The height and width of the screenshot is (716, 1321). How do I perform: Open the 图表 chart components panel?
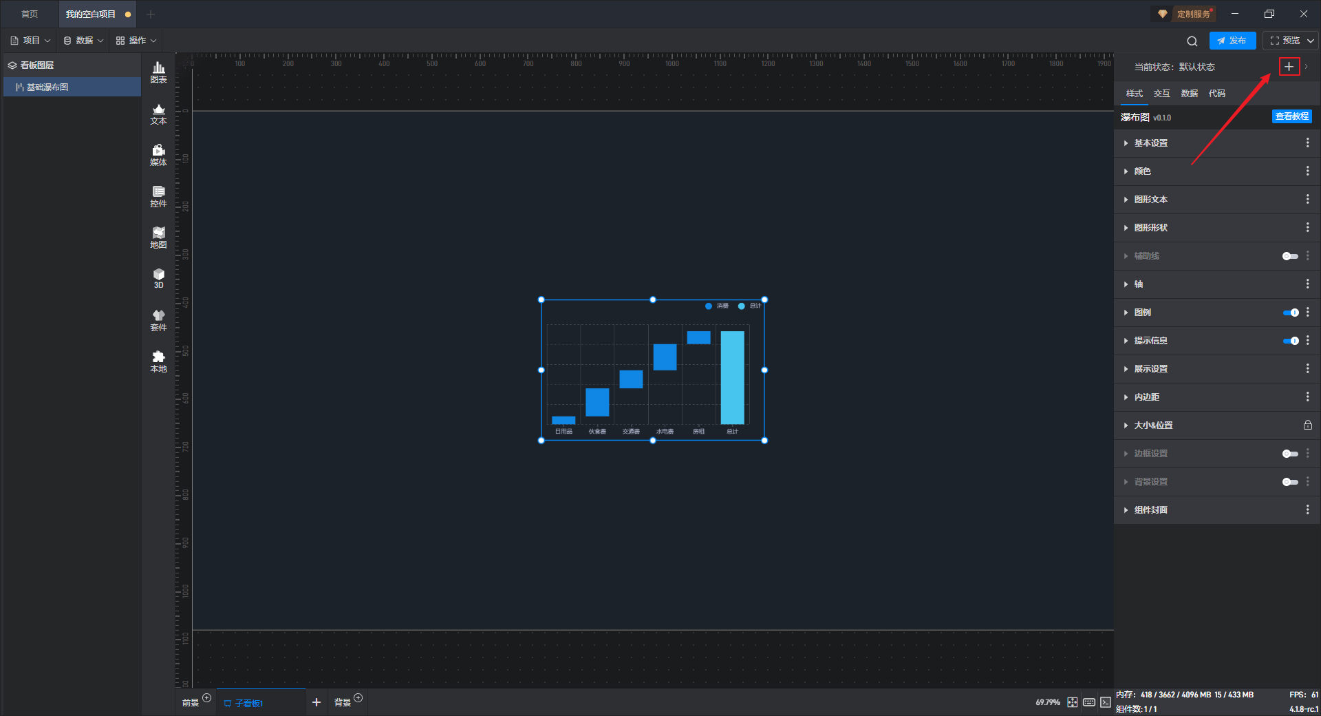(x=158, y=72)
